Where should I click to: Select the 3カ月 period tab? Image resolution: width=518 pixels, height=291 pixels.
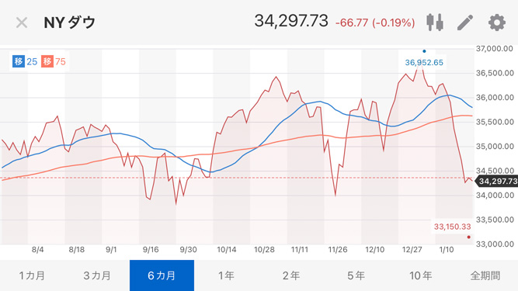(x=97, y=275)
